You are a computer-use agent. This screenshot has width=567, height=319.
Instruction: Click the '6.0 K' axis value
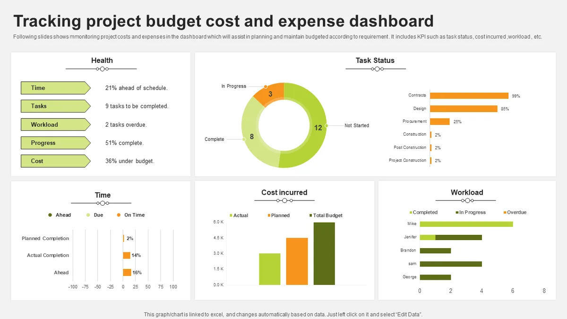tap(218, 222)
